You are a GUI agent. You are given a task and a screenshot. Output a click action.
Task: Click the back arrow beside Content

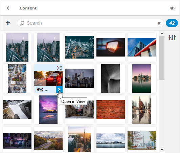tap(8, 8)
